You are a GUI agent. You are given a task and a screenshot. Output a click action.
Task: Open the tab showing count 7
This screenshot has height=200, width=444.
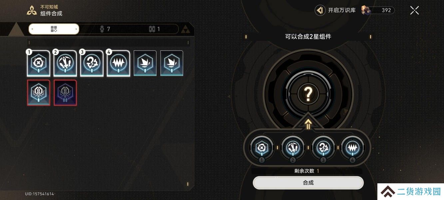[x=105, y=29]
